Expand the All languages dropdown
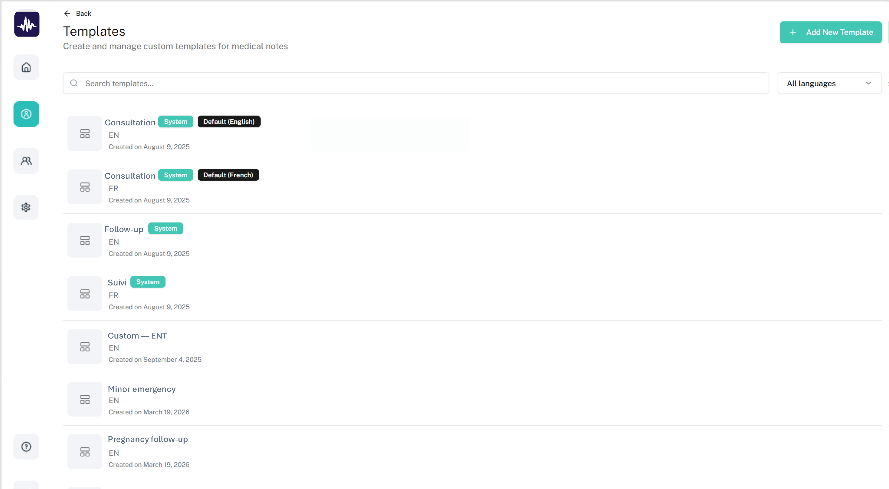 click(829, 83)
